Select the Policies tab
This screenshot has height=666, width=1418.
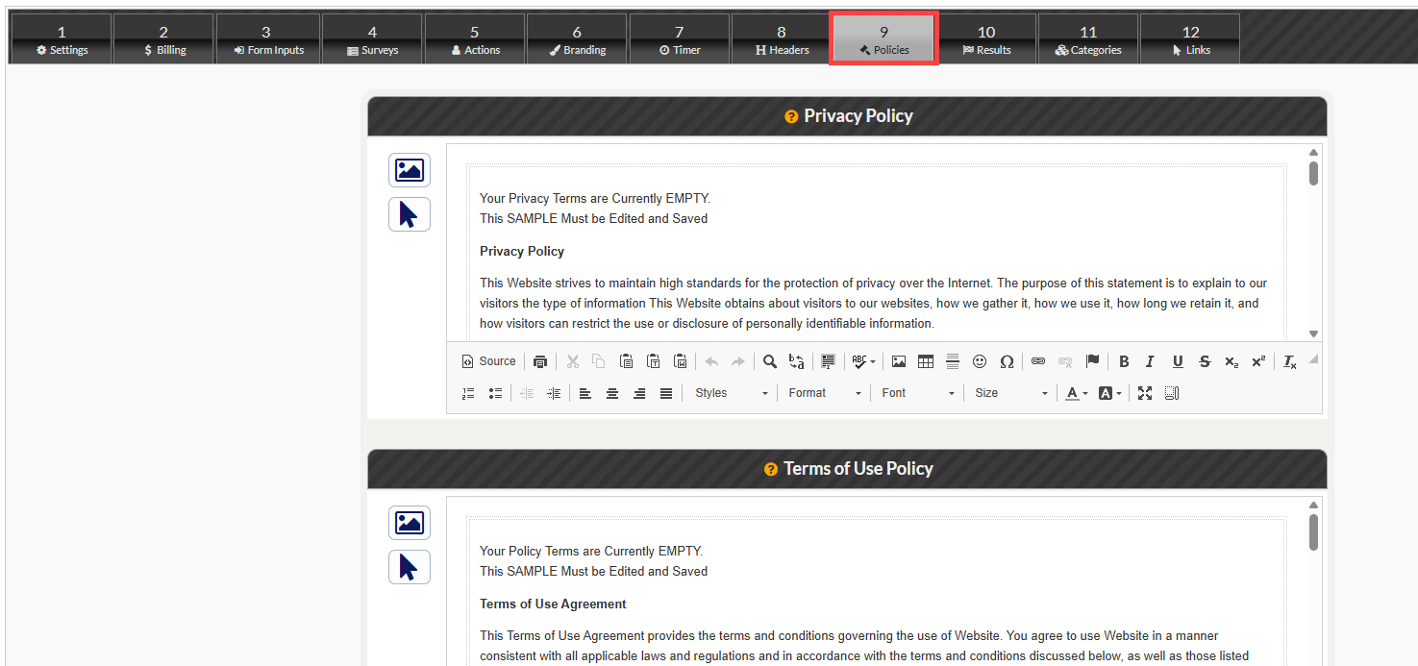(x=883, y=39)
